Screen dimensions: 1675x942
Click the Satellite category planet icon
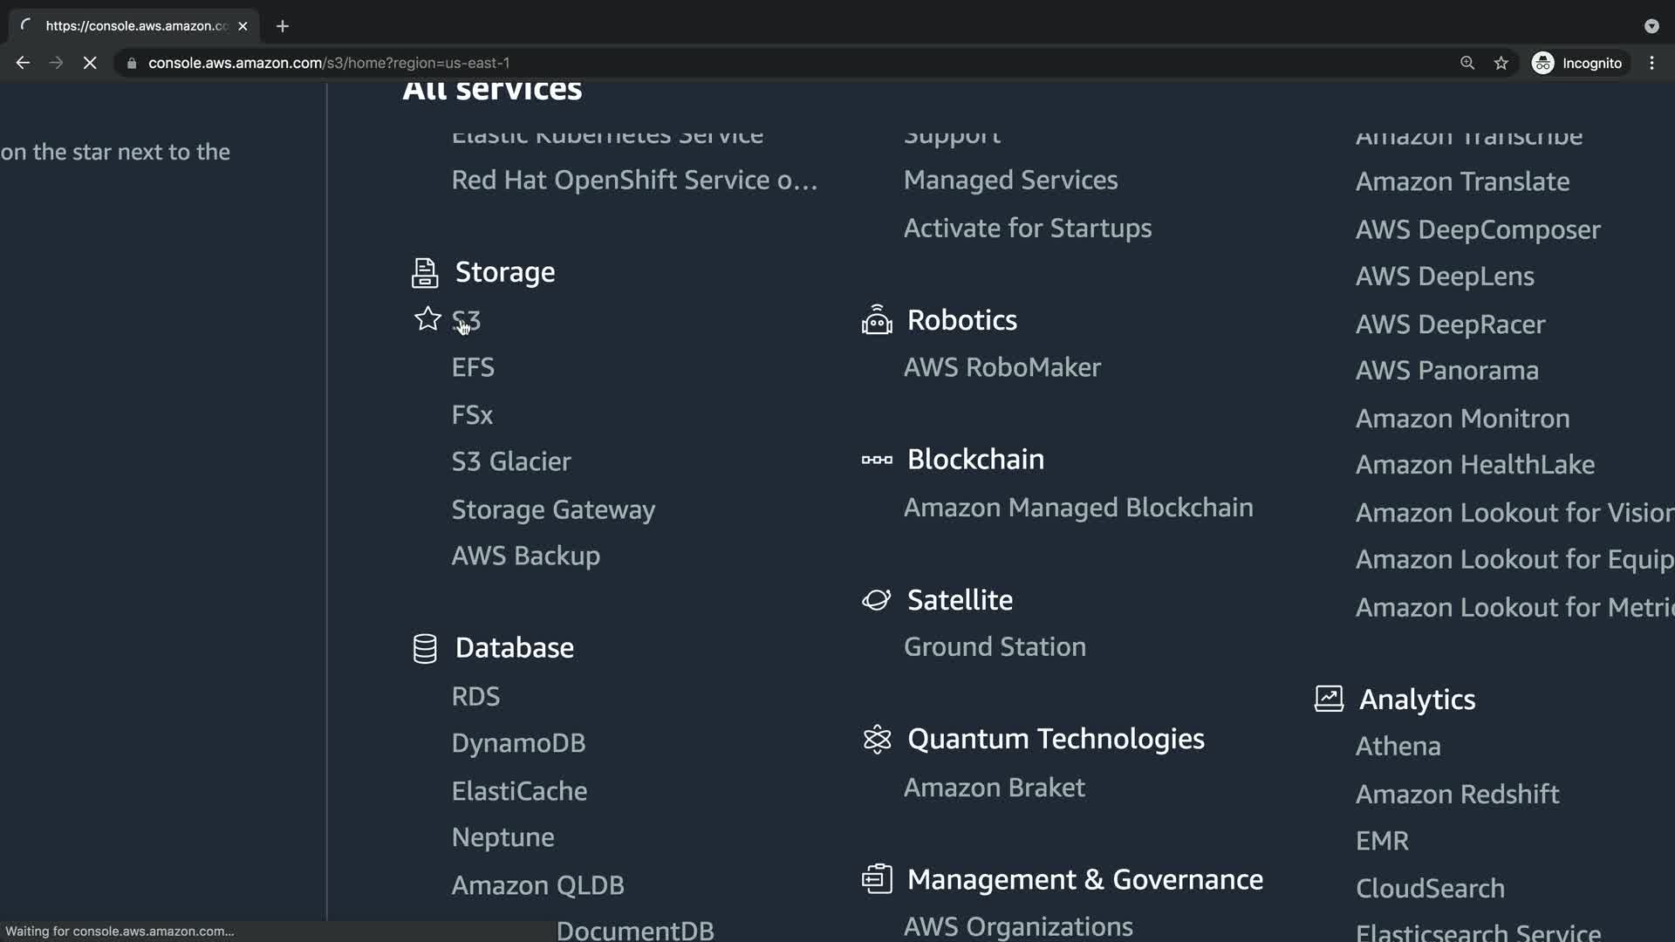tap(877, 600)
